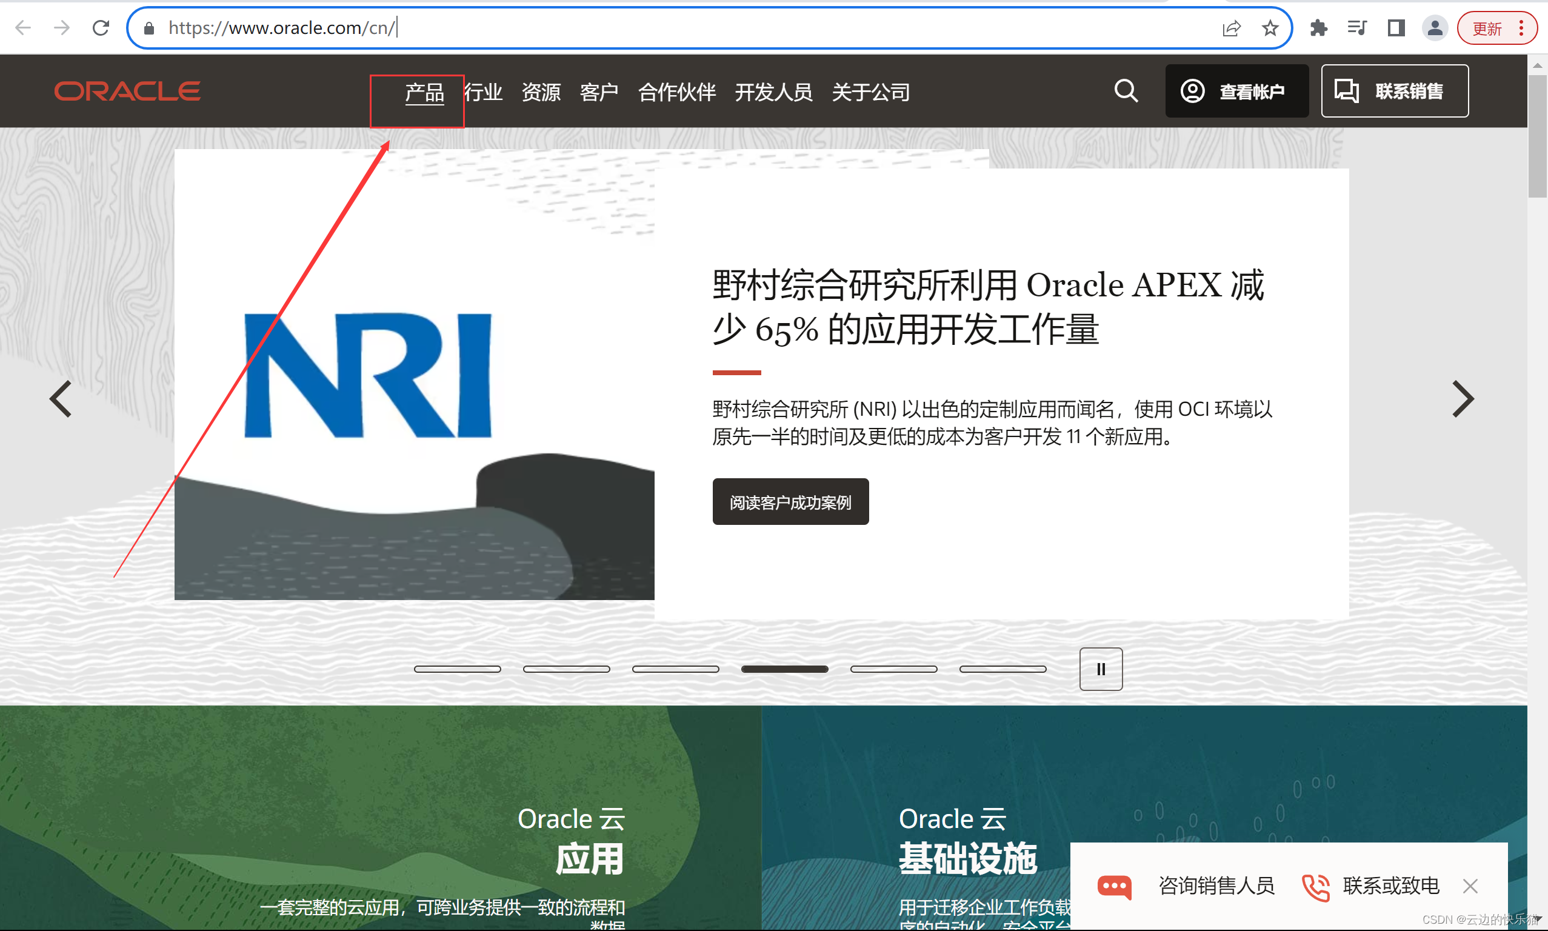Click the share page icon in address bar
The width and height of the screenshot is (1548, 931).
click(x=1231, y=28)
